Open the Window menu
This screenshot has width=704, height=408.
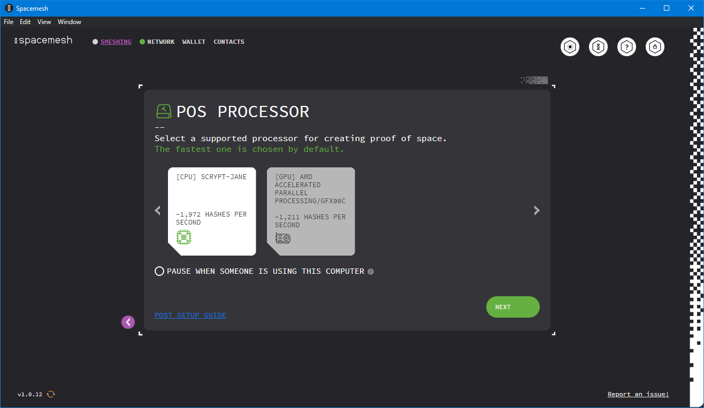[x=70, y=22]
